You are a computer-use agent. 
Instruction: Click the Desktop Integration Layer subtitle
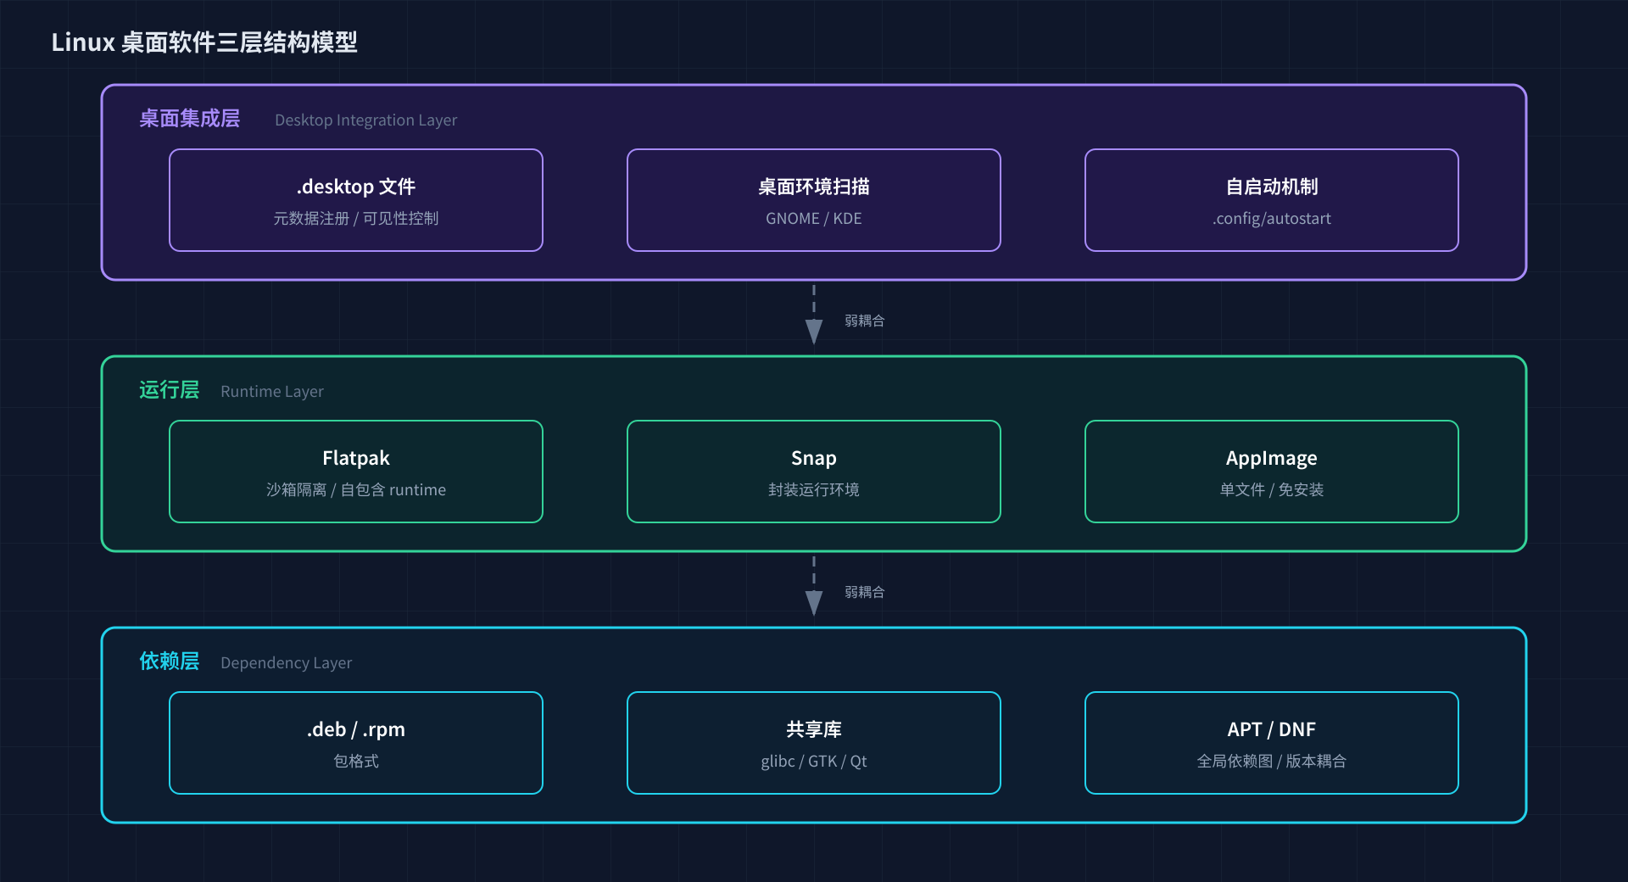tap(365, 120)
